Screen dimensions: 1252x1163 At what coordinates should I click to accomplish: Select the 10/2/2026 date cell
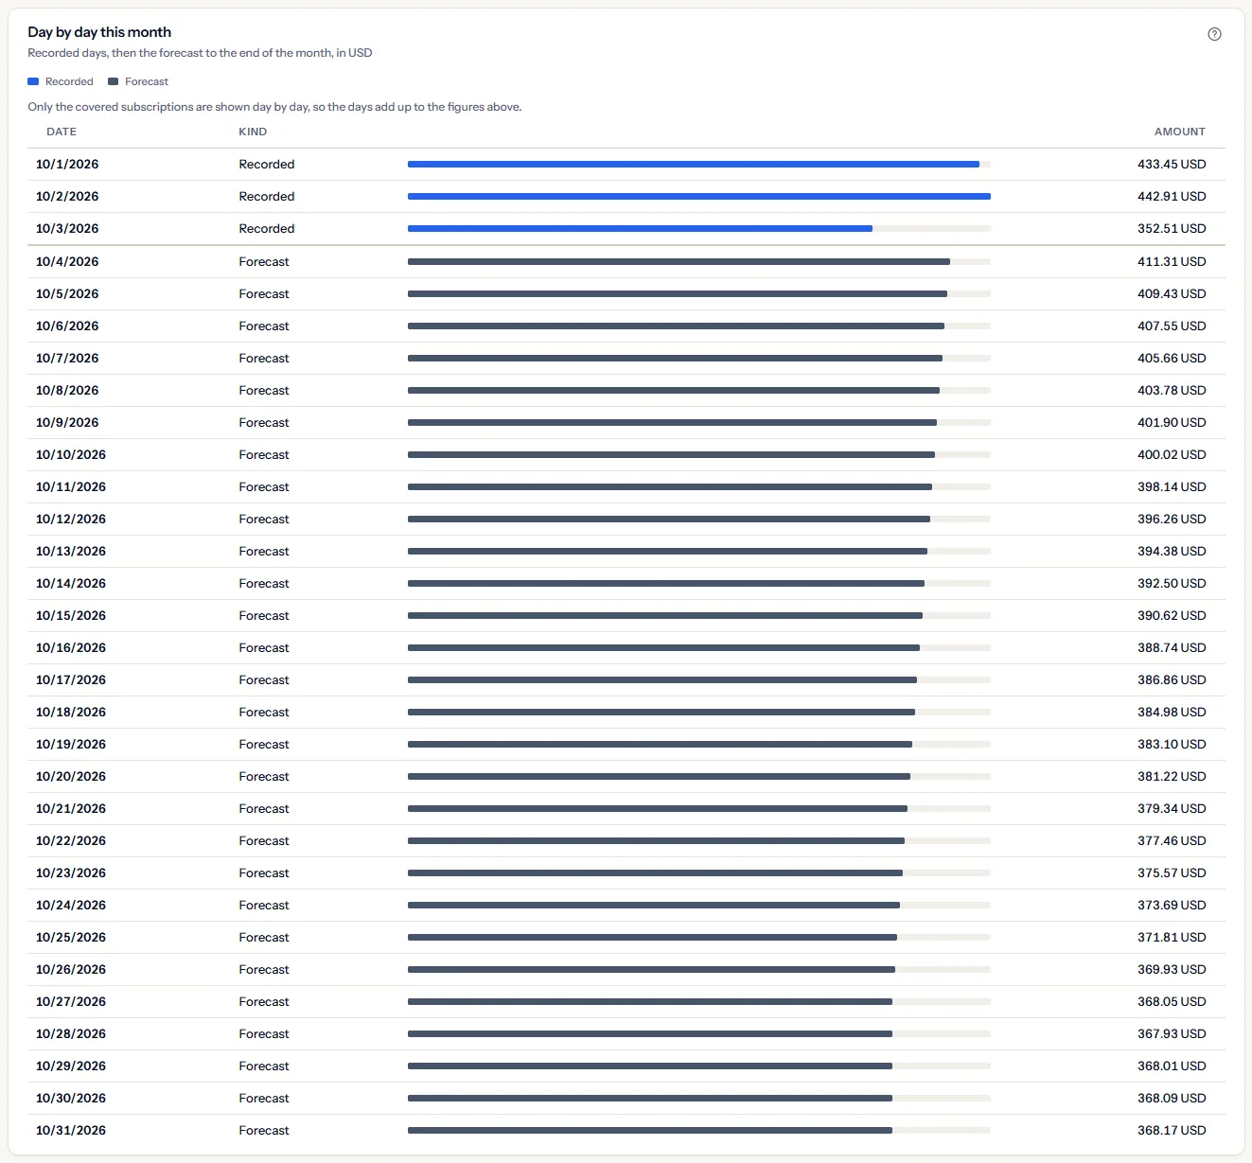tap(67, 196)
